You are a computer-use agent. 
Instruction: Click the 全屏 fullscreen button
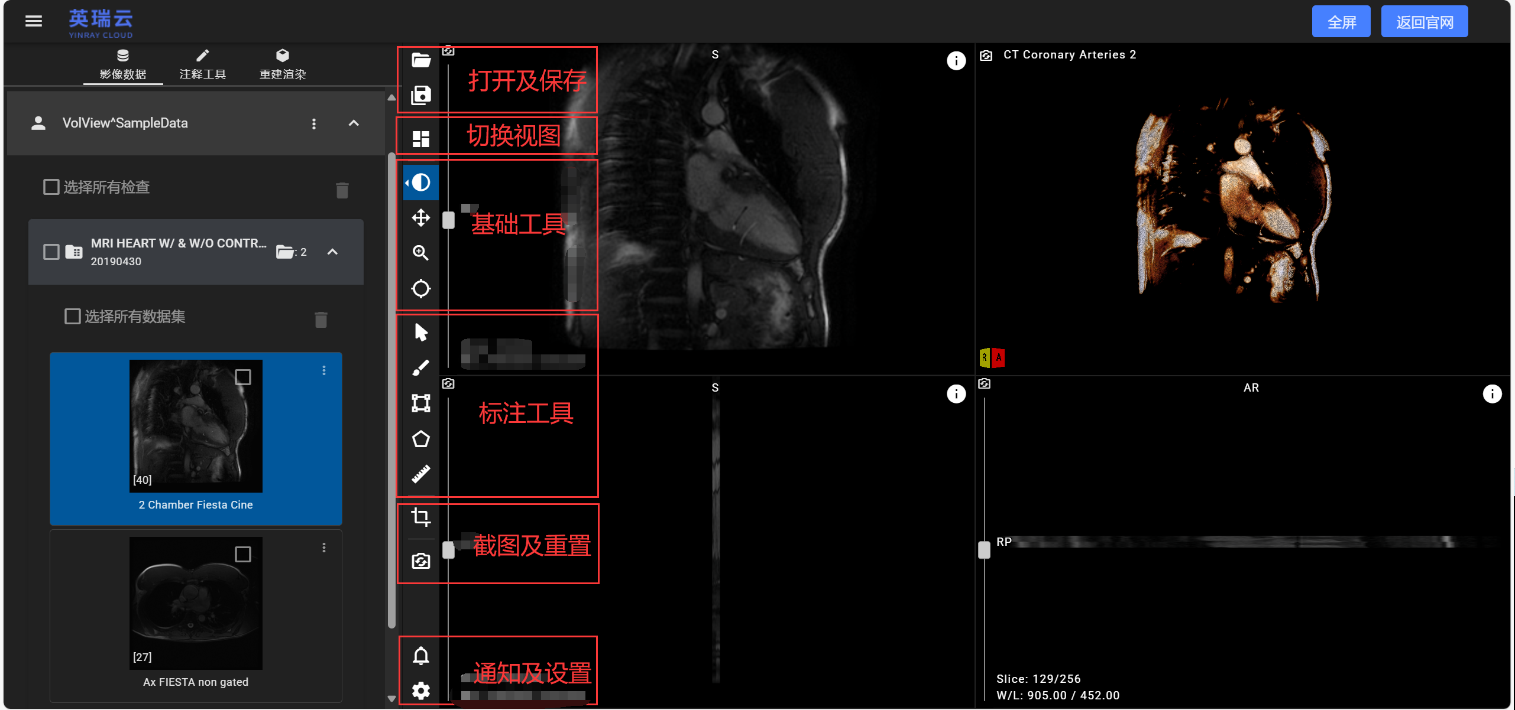click(x=1341, y=22)
